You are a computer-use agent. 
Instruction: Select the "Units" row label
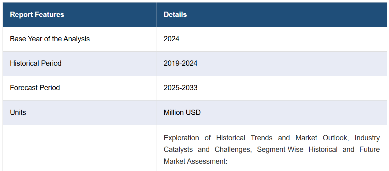point(18,112)
